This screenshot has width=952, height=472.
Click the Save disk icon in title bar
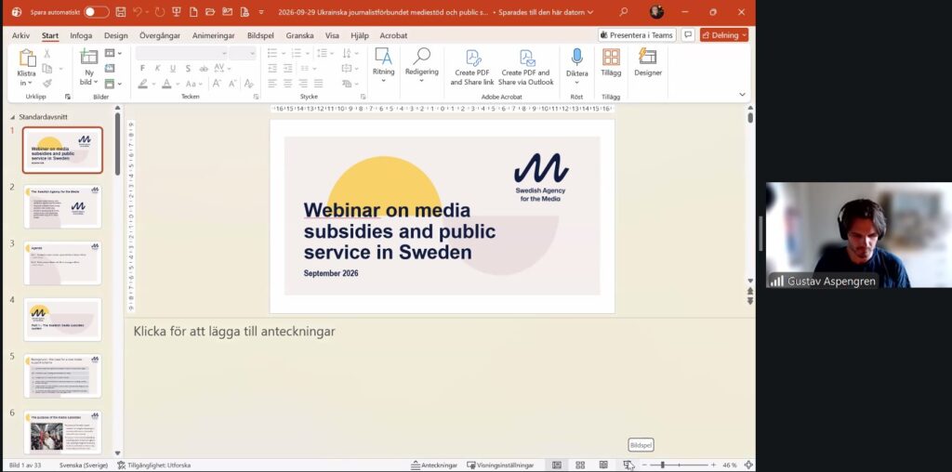click(121, 12)
